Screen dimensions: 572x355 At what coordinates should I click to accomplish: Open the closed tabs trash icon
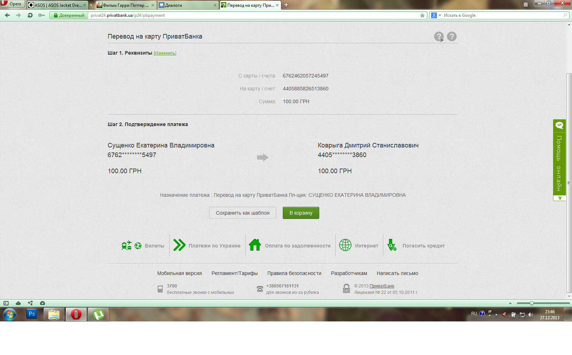click(526, 5)
